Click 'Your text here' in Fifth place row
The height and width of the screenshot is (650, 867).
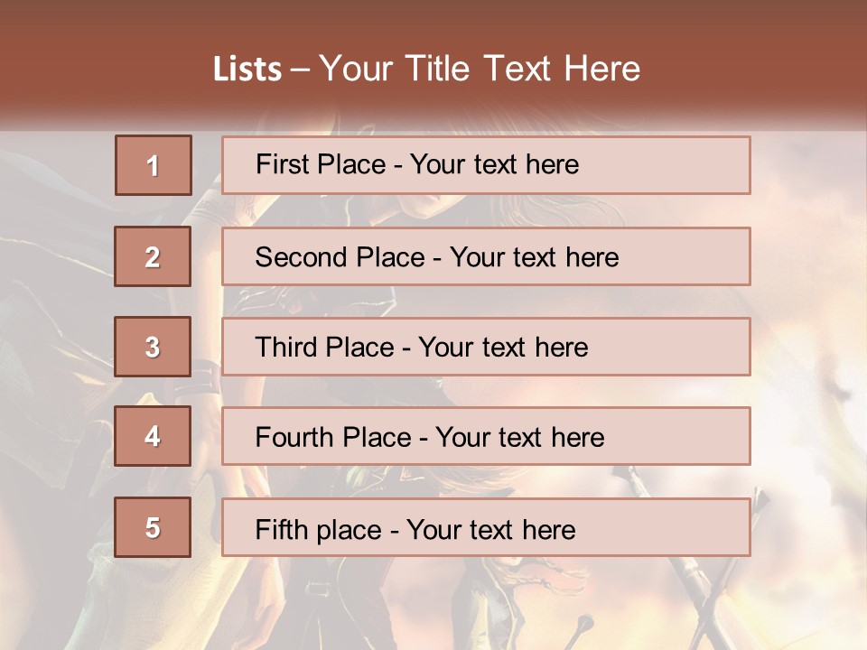click(x=490, y=529)
